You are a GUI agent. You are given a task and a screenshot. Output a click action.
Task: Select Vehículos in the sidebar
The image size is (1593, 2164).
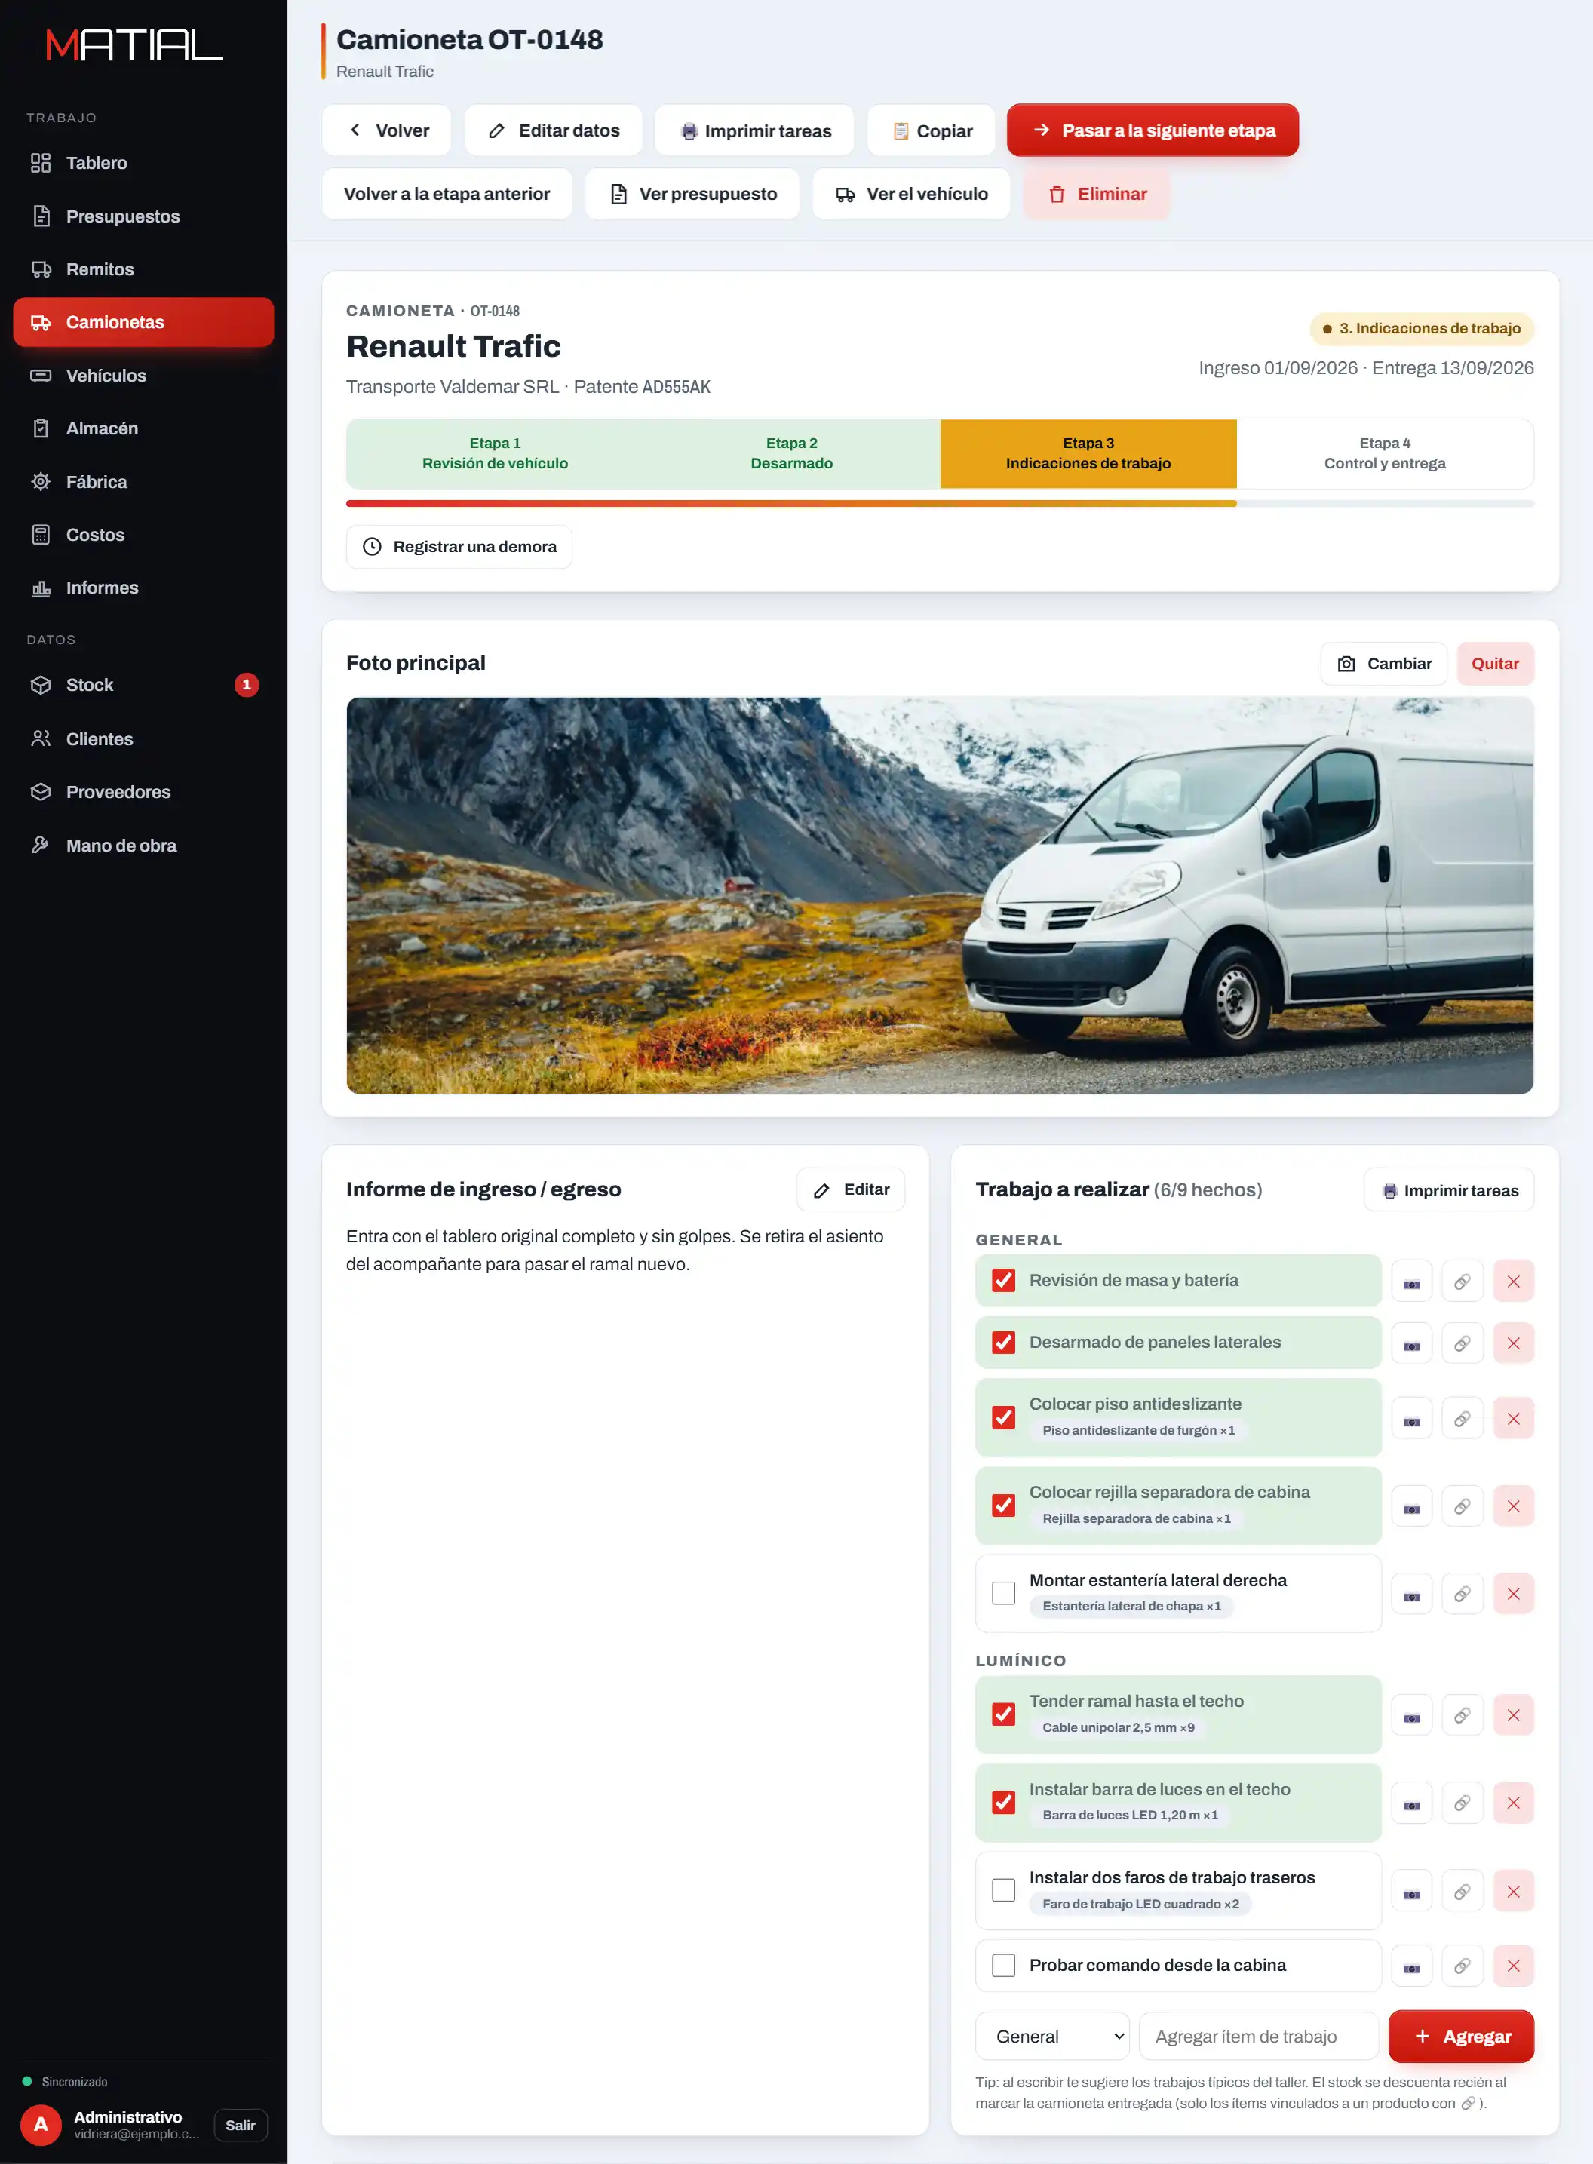[143, 375]
